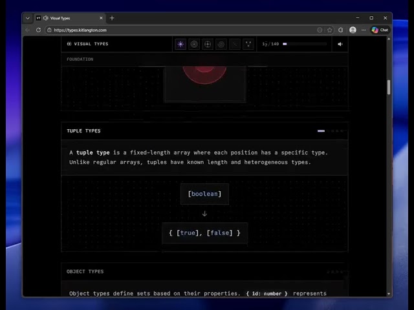414x310 pixels.
Task: Go back to the previous page
Action: point(27,30)
